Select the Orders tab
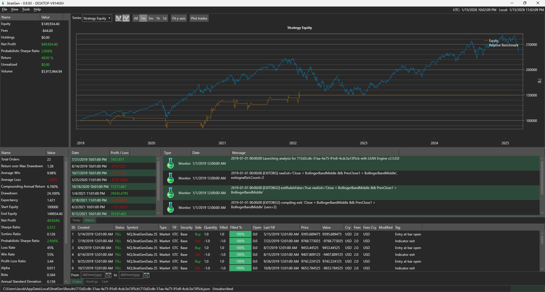The height and width of the screenshot is (292, 545). [x=77, y=282]
